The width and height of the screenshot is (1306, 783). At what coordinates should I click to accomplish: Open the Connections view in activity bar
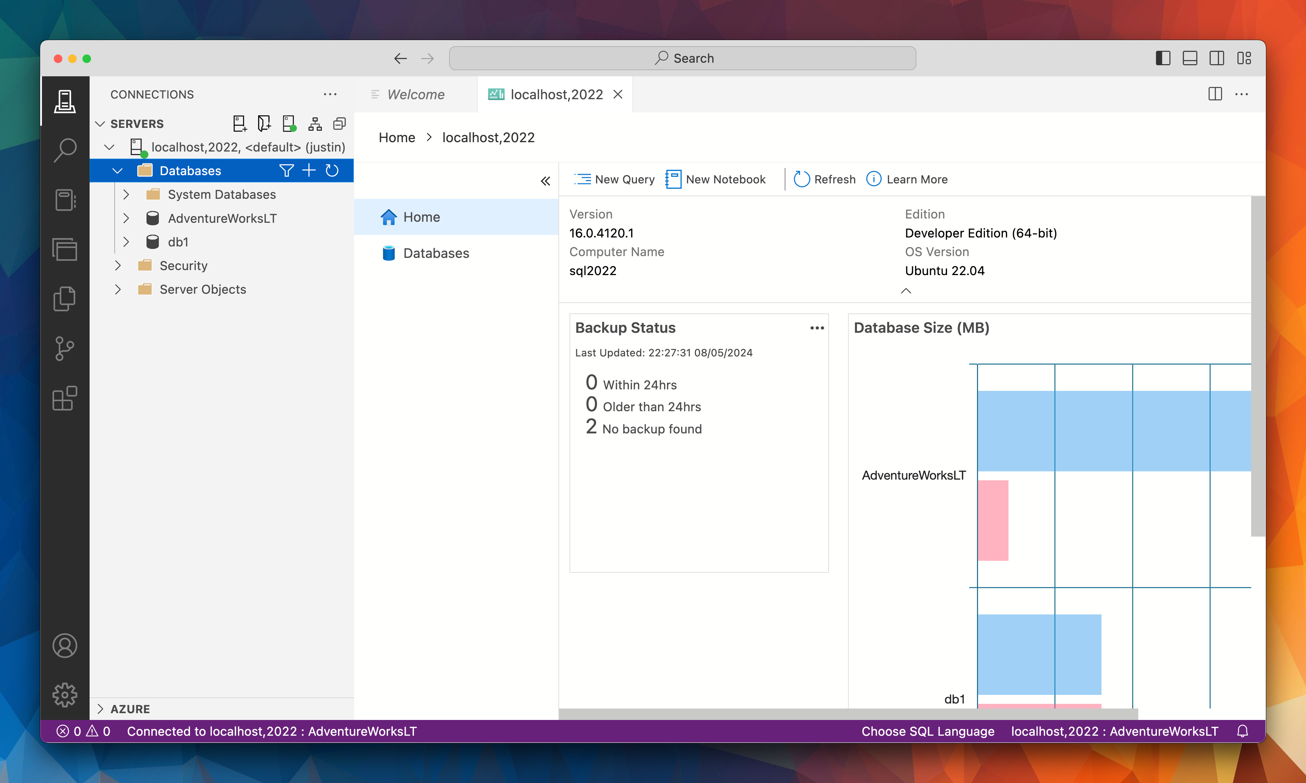tap(65, 101)
